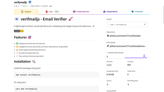Open the 5 Versions tab
Image resolution: width=164 pixels, height=92 pixels.
click(137, 12)
